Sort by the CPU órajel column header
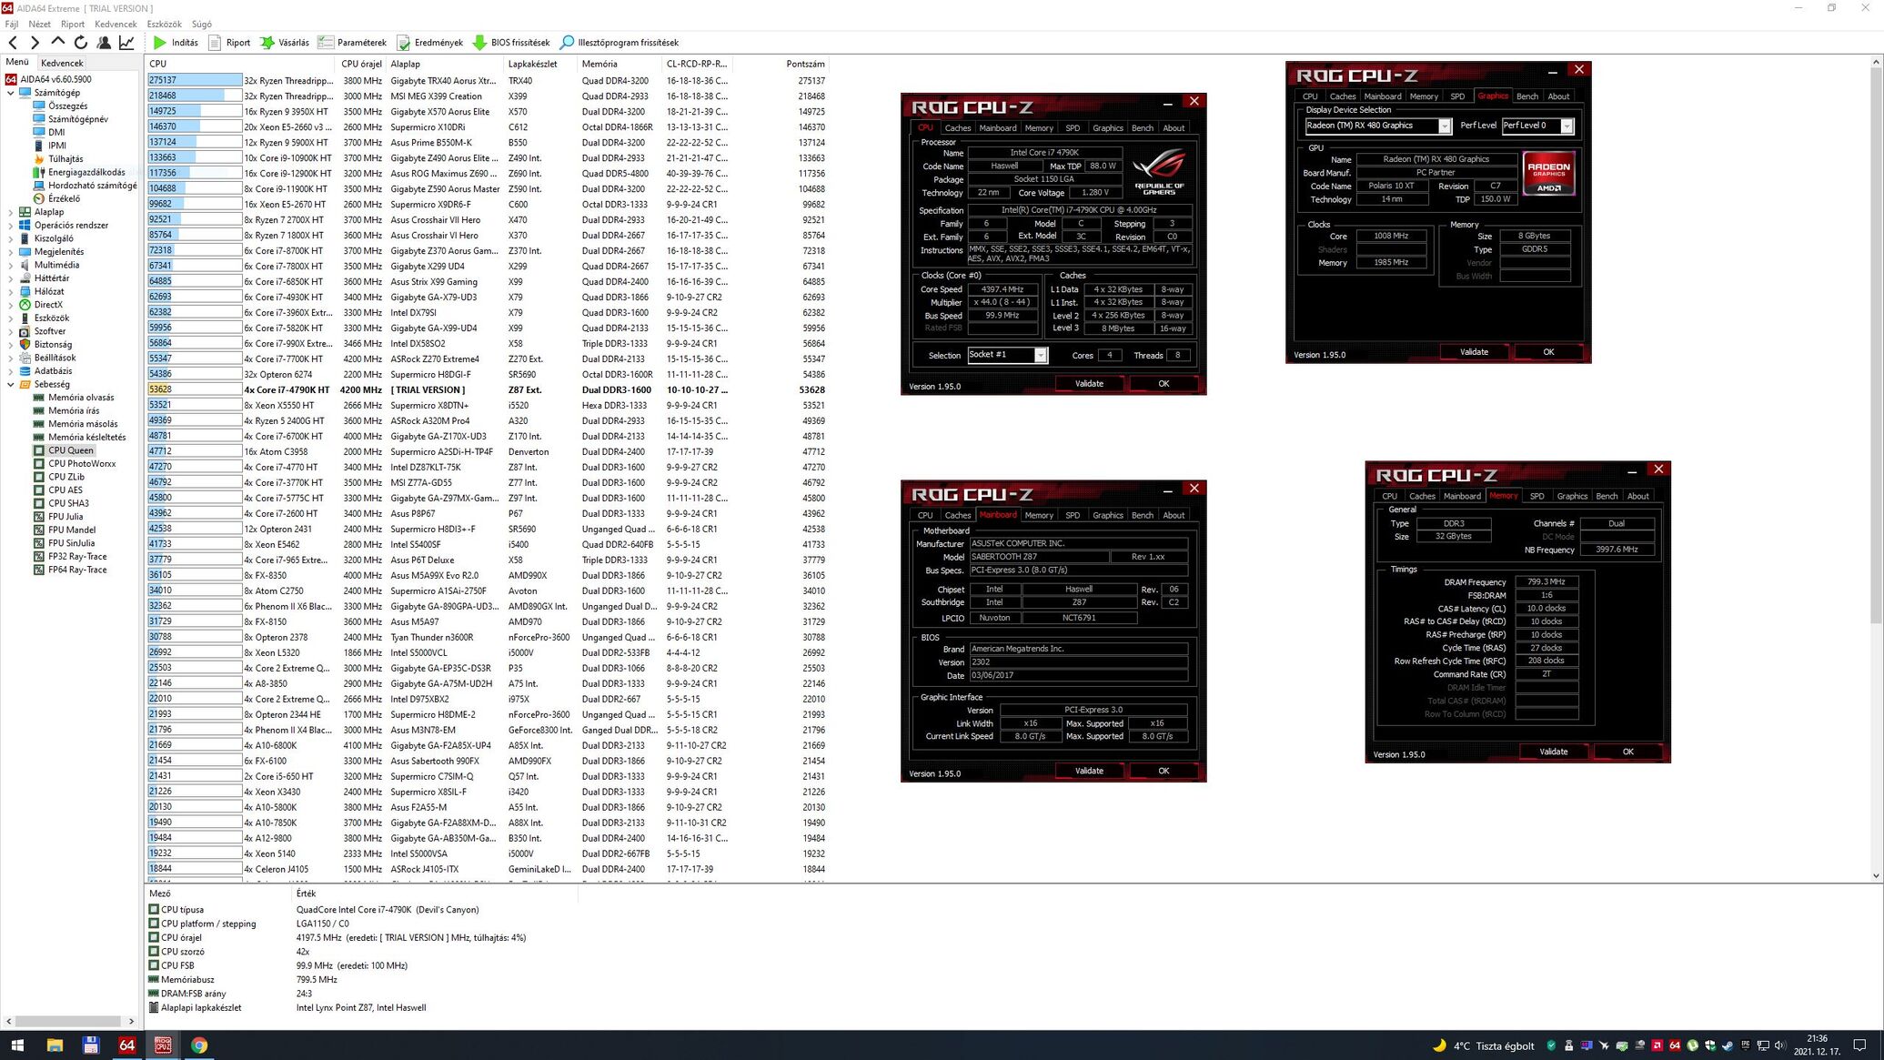 tap(361, 64)
